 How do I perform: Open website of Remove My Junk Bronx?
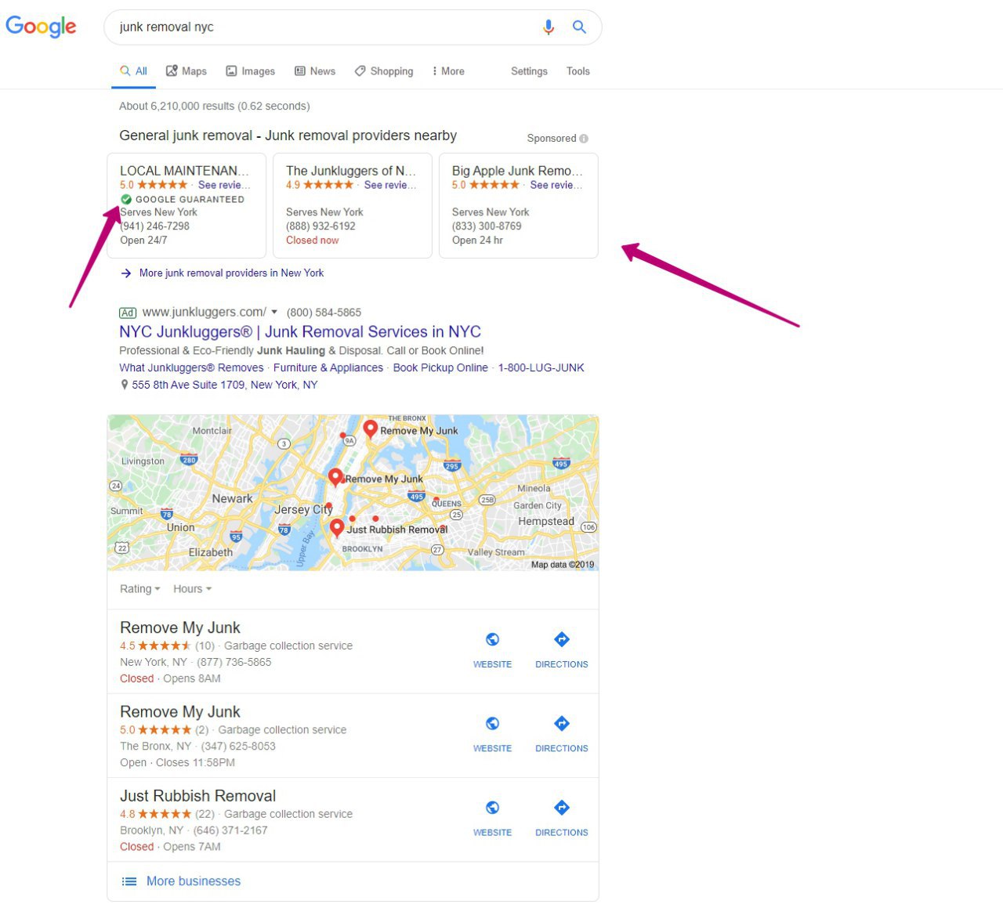pyautogui.click(x=492, y=734)
